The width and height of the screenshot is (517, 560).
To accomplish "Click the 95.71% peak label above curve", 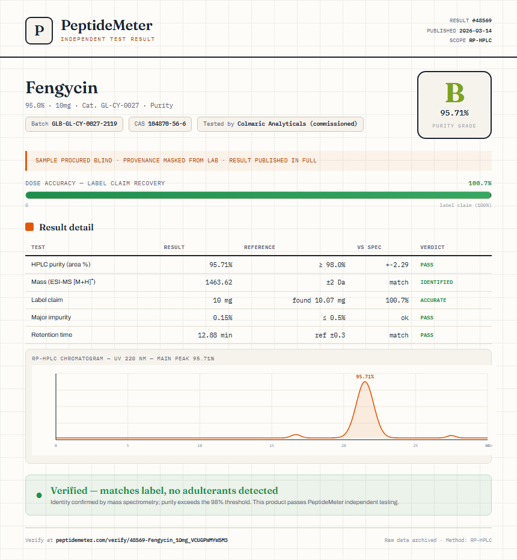I will pyautogui.click(x=365, y=377).
